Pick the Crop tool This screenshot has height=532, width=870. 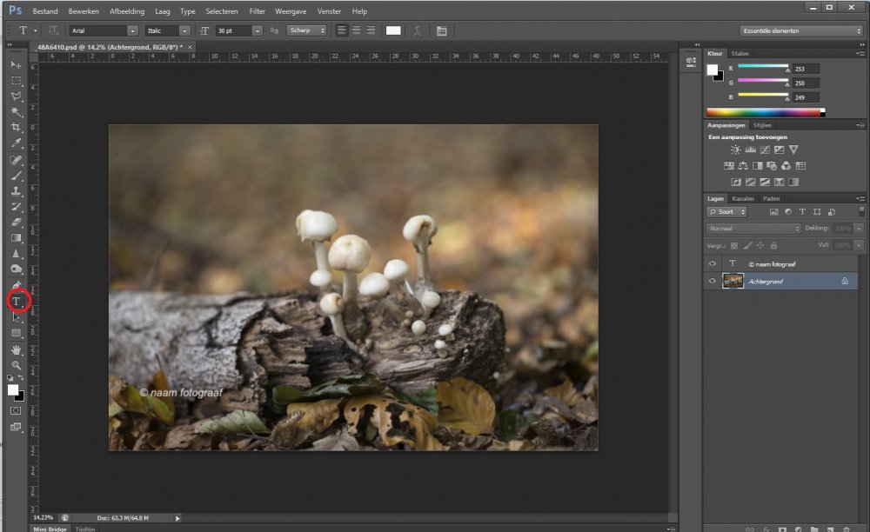pos(16,128)
